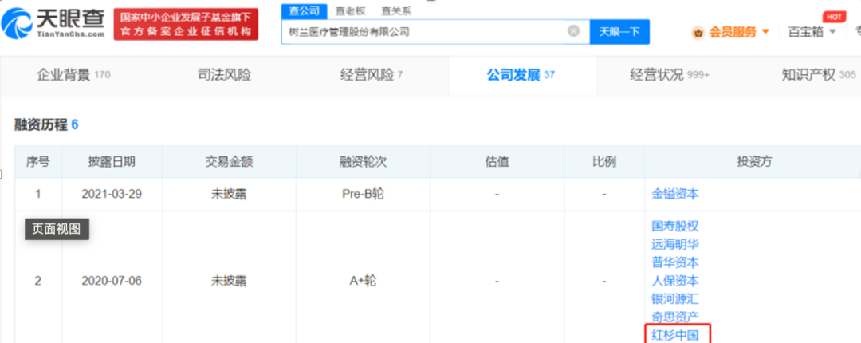Open investor link 红杉中国

click(x=675, y=334)
